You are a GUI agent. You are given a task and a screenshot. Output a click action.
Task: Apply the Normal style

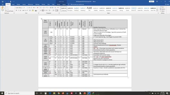click(64, 9)
